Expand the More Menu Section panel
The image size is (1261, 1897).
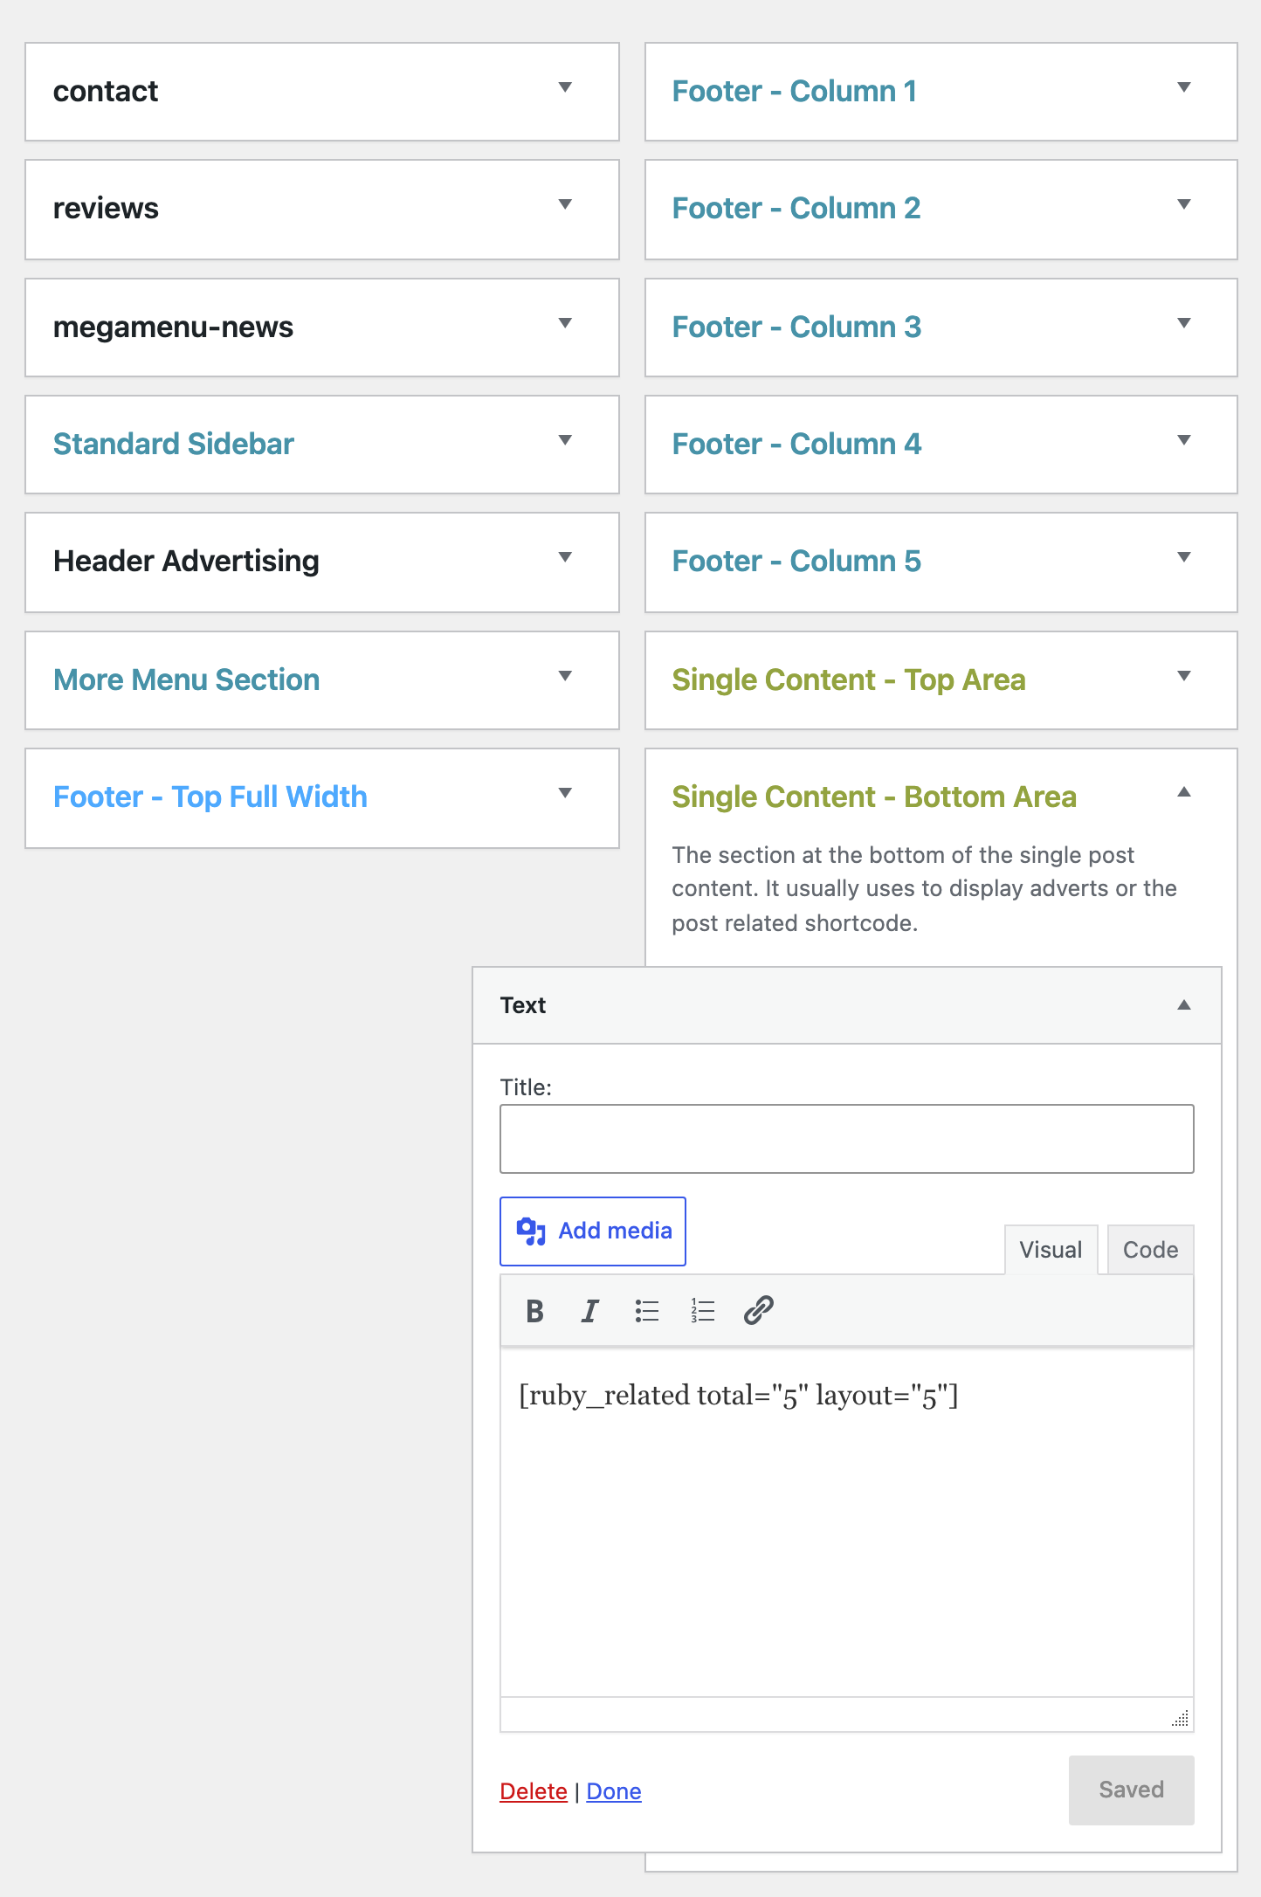pyautogui.click(x=565, y=677)
